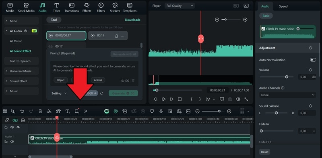Open the player layout grid icon
Image resolution: width=322 pixels, height=158 pixels.
[236, 6]
